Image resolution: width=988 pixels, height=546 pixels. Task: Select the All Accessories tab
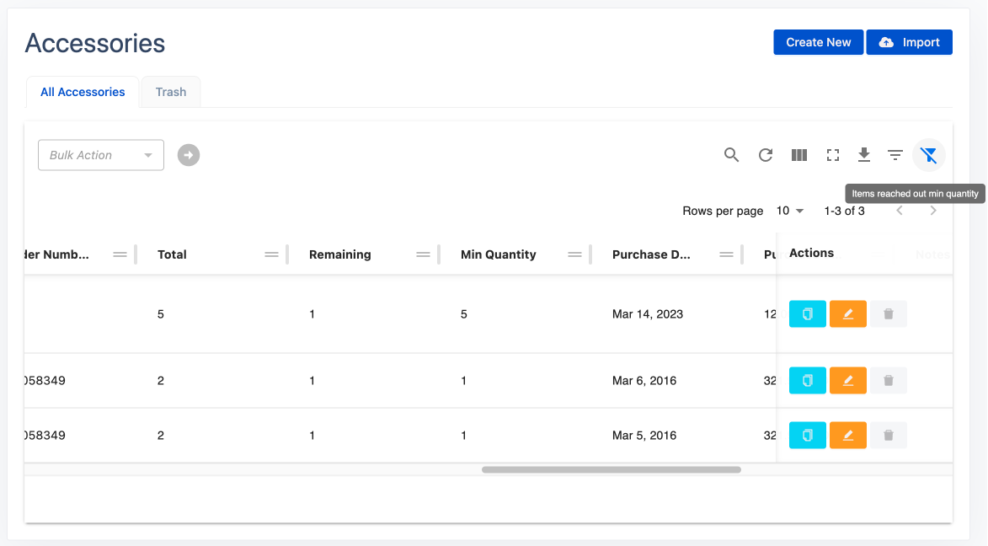pos(83,92)
